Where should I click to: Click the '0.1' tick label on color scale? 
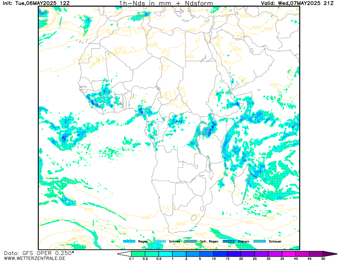pos(131,259)
